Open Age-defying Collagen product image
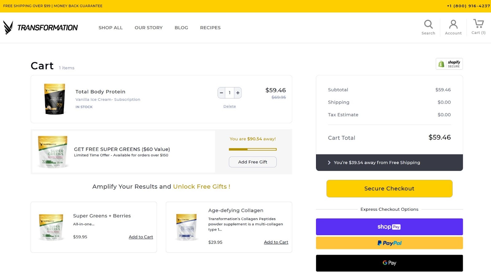This screenshot has width=491, height=274. pyautogui.click(x=187, y=227)
